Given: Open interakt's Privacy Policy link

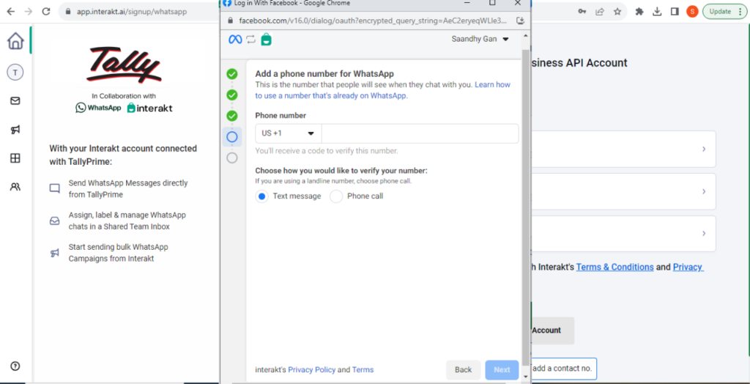Looking at the screenshot, I should tap(312, 369).
